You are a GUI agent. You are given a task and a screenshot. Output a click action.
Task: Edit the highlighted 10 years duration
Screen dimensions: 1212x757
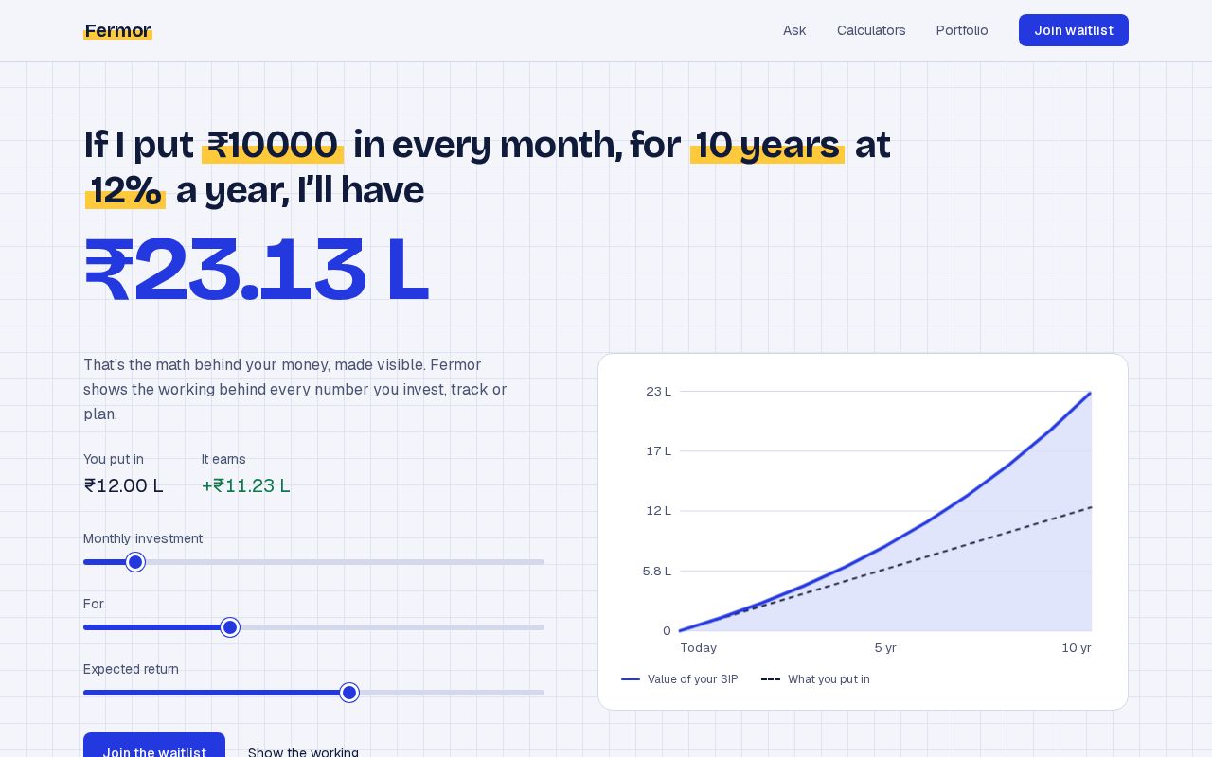767,145
